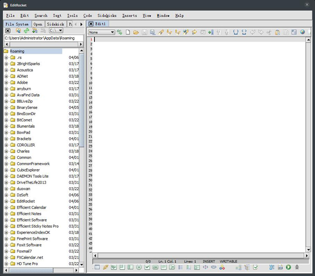Open the Search menu
Image resolution: width=315 pixels, height=276 pixels.
41,15
